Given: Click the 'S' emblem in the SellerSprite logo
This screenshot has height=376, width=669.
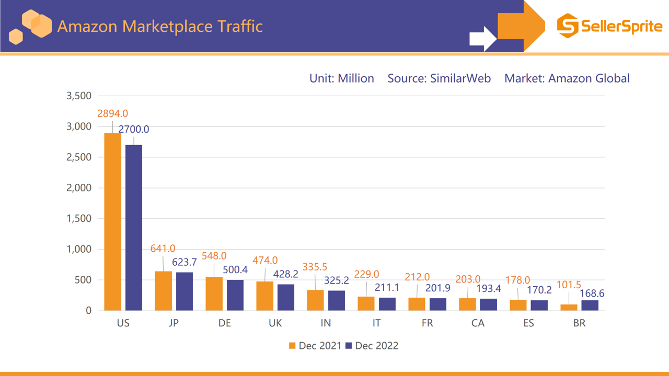Looking at the screenshot, I should pyautogui.click(x=568, y=26).
